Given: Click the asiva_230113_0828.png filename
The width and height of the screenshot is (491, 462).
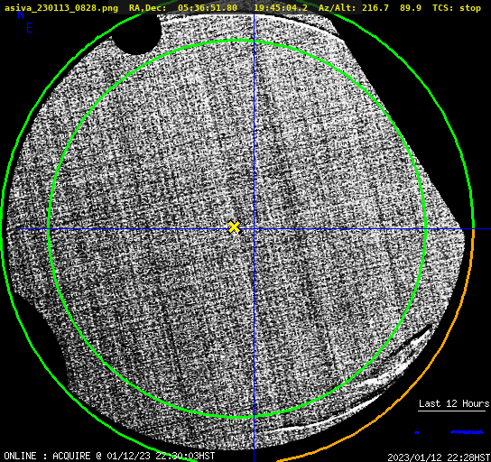Looking at the screenshot, I should [x=61, y=8].
